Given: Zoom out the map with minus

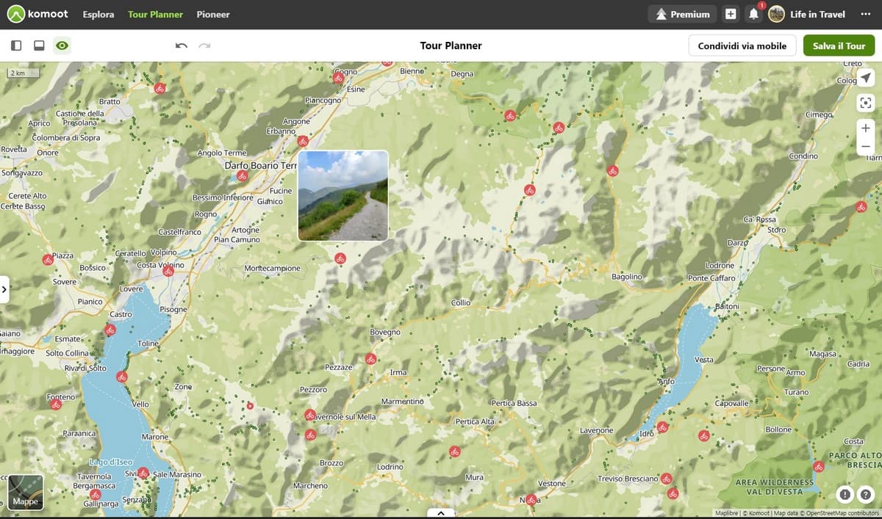Looking at the screenshot, I should [x=866, y=146].
